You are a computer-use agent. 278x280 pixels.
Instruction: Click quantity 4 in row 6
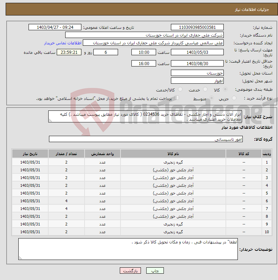pyautogui.click(x=66, y=201)
